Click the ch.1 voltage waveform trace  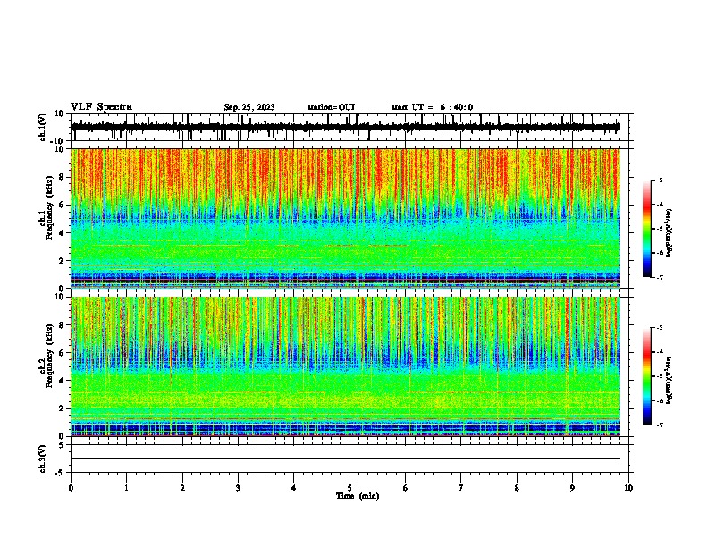345,127
